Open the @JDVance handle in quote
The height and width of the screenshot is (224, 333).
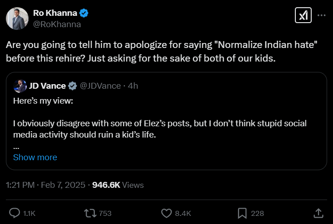100,86
